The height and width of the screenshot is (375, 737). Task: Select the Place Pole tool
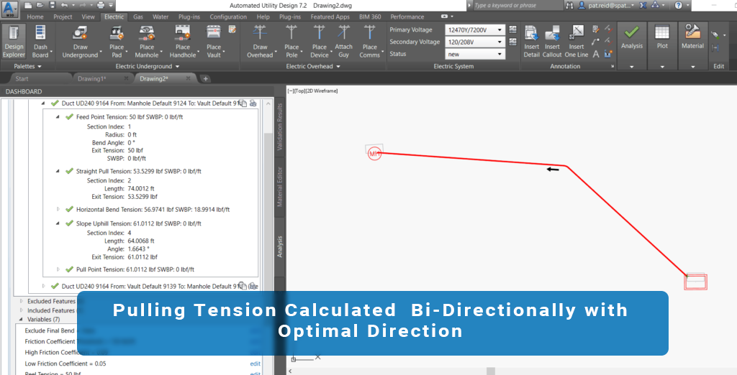tap(291, 42)
